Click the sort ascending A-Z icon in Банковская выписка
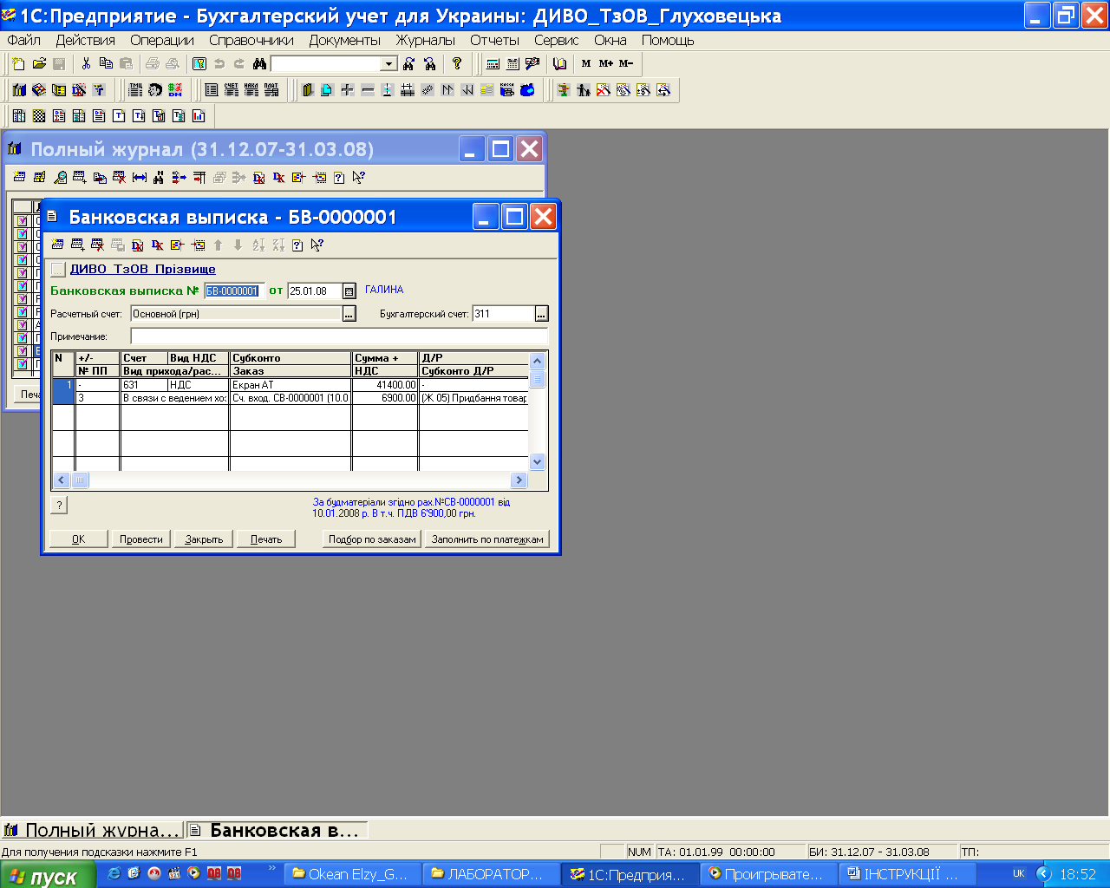 point(258,245)
